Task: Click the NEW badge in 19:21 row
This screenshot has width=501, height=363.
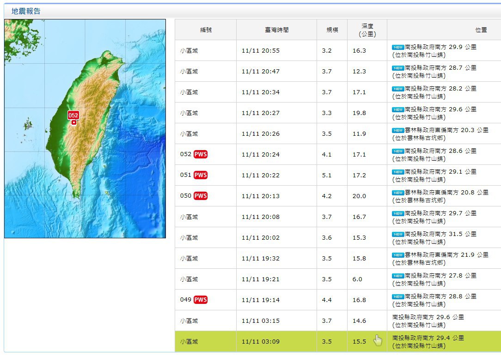Action: coord(398,276)
